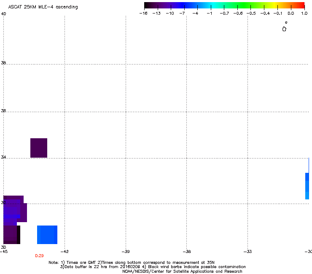Click the "NOAA/NESDIS/Center for Satellite Applications" credit
Viewport: 312px width, 274px height.
tap(182, 271)
